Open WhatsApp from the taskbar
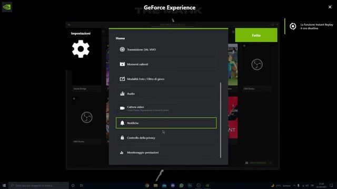 pos(181,185)
